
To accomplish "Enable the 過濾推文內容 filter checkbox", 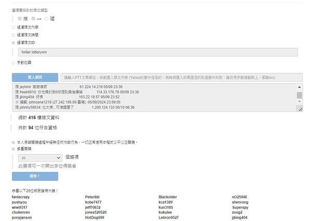I will 13,27.
